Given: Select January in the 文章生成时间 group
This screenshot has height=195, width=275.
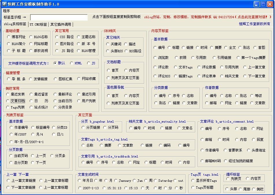Looking at the screenshot, I should [x=116, y=181].
